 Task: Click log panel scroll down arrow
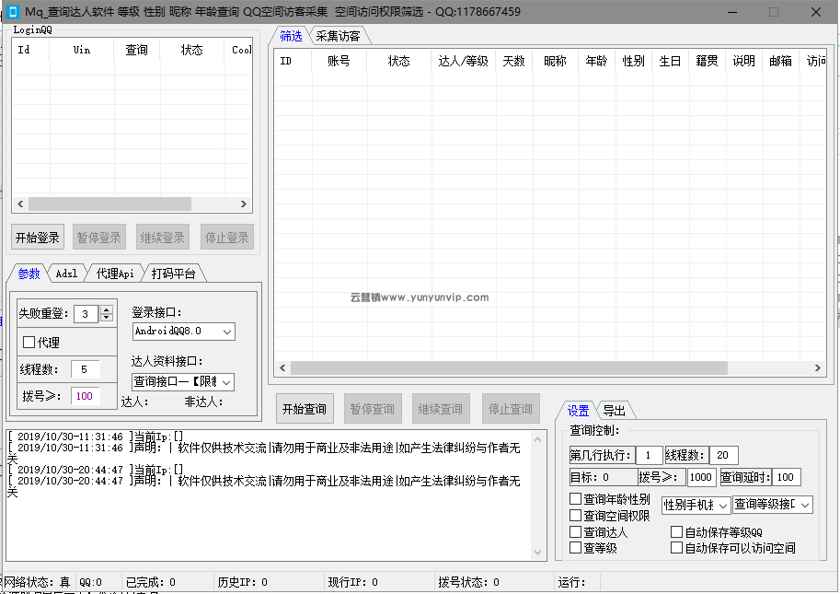[x=538, y=553]
